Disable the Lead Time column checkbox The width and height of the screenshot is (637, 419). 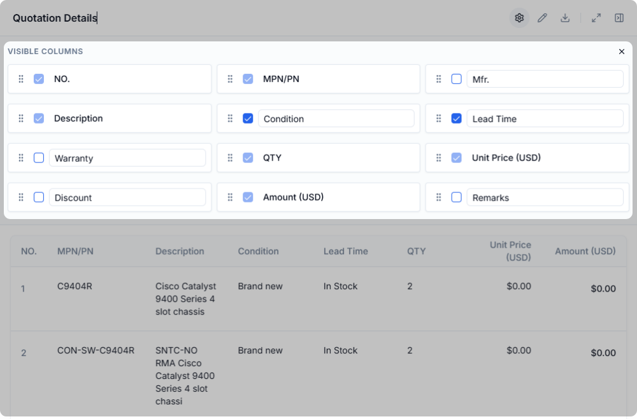coord(457,118)
